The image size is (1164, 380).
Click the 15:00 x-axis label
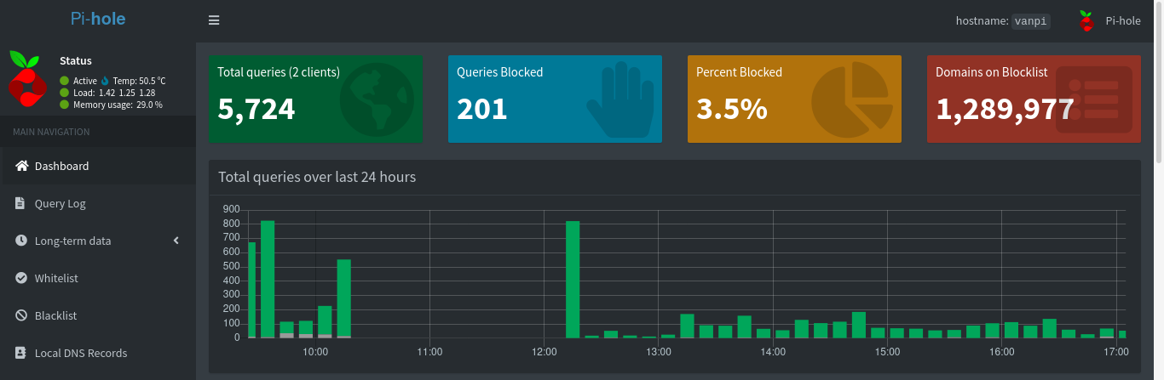click(887, 351)
